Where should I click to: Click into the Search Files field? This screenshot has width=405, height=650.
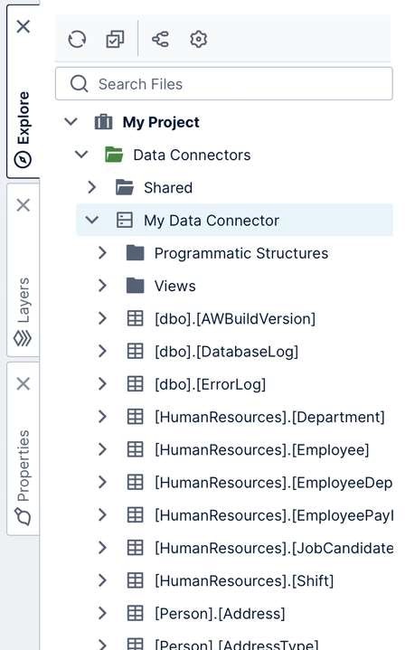224,84
